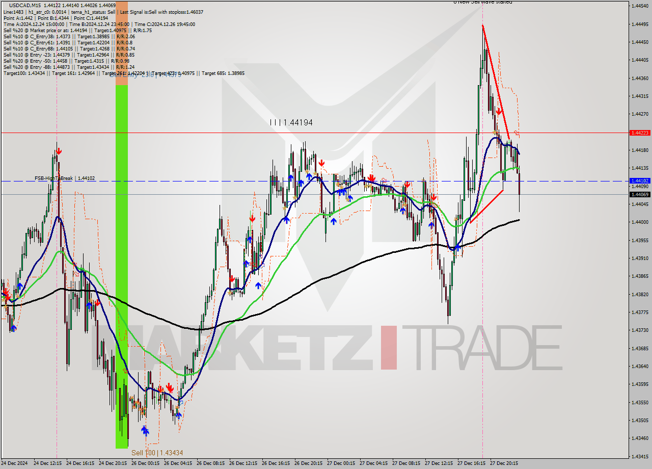The height and width of the screenshot is (469, 652).
Task: Click the red 1.44223 price tag
Action: click(x=639, y=133)
